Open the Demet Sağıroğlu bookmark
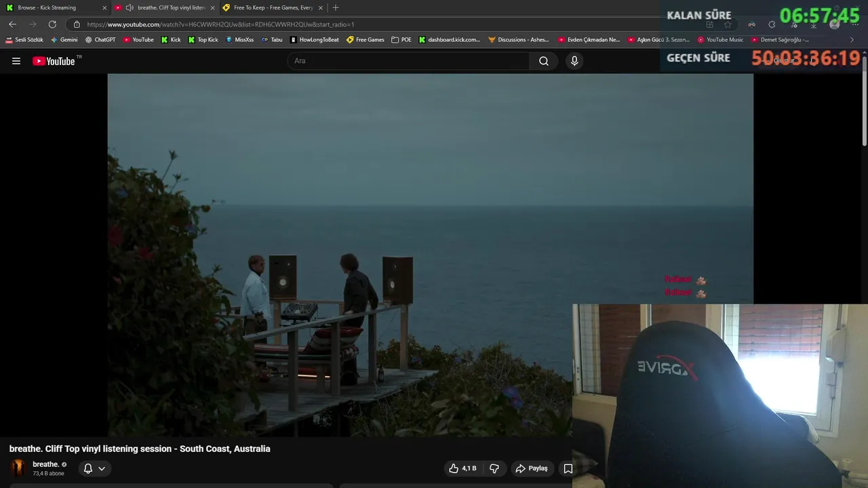Viewport: 868px width, 488px height. point(780,40)
